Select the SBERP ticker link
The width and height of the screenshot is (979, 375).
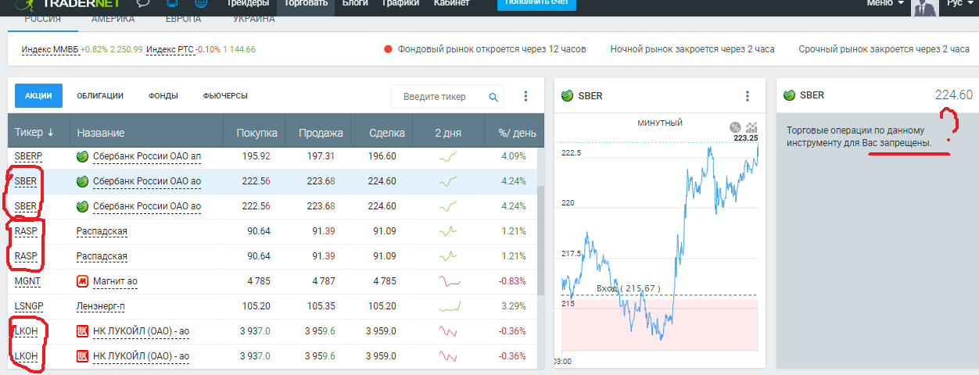coord(28,156)
